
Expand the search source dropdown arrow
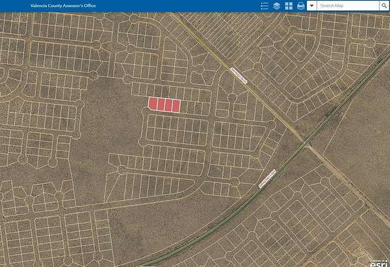[312, 6]
